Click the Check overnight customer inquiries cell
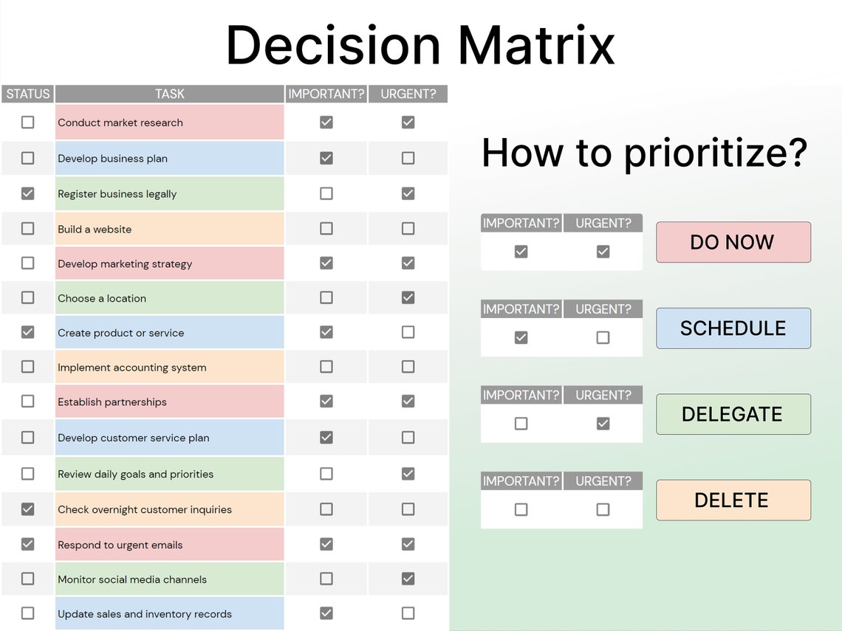 coord(170,509)
